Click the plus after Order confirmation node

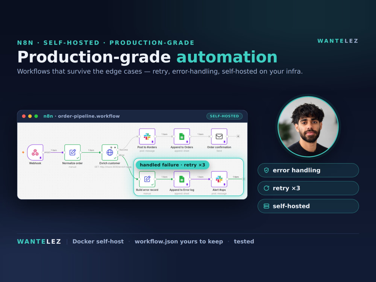point(238,136)
